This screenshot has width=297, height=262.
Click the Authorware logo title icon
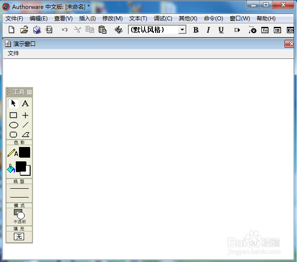pos(6,7)
